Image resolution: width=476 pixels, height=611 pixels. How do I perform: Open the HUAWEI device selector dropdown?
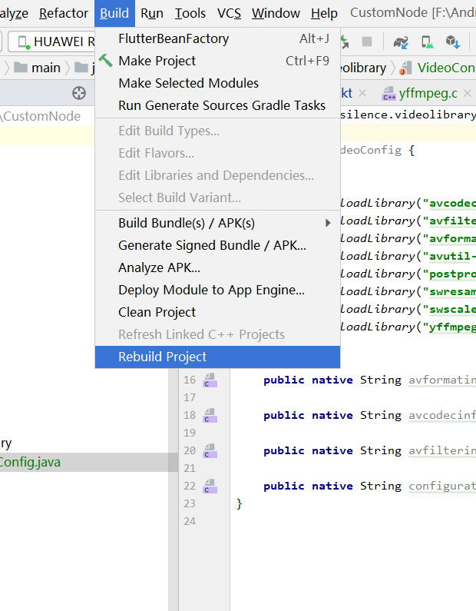(x=54, y=42)
